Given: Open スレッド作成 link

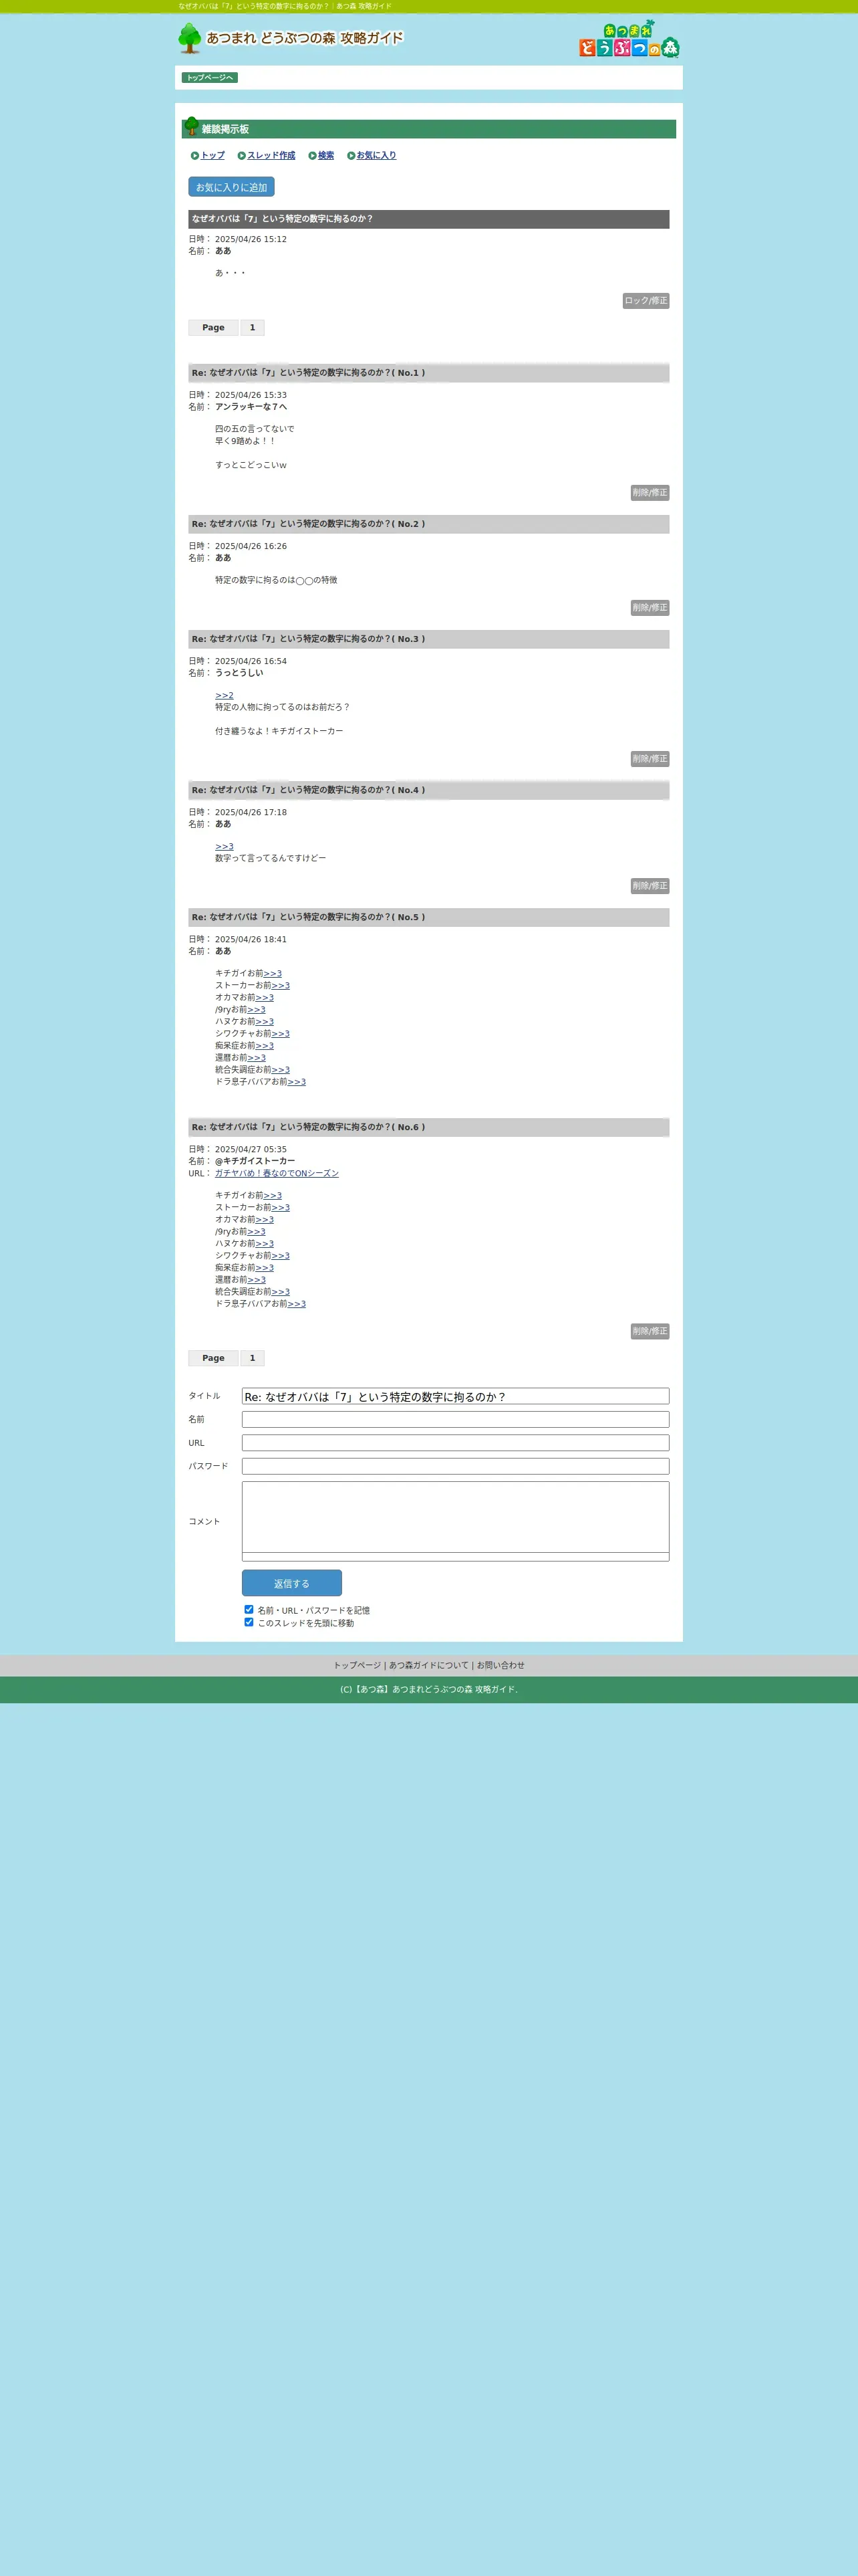Looking at the screenshot, I should click(271, 156).
